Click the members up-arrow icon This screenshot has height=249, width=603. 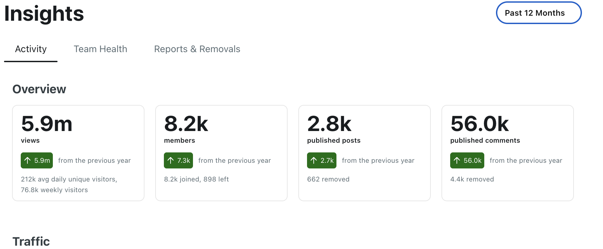pos(171,160)
